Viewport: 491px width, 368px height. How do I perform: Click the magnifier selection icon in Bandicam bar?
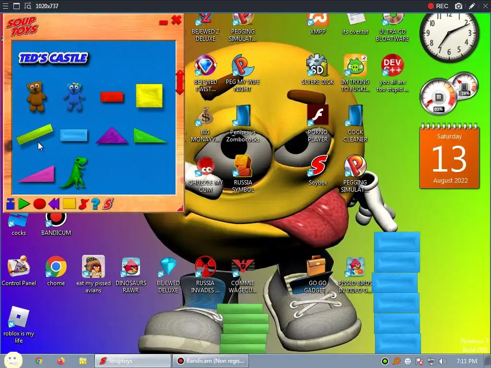pyautogui.click(x=28, y=6)
